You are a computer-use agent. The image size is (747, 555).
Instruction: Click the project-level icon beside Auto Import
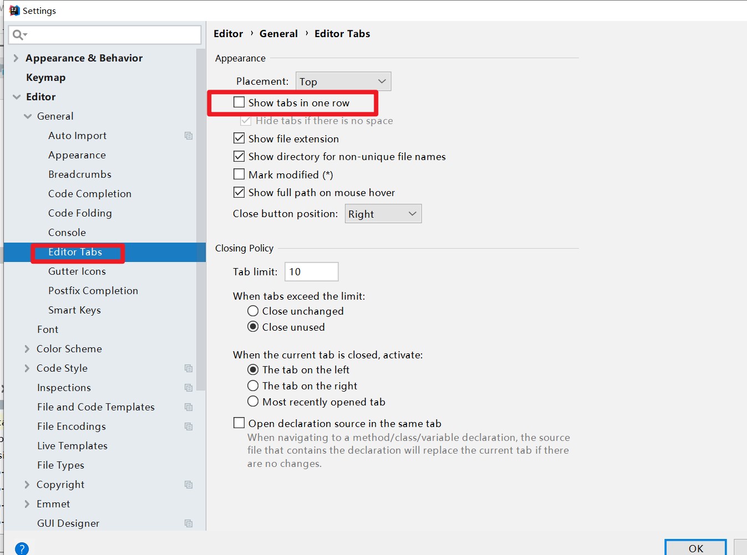tap(189, 136)
